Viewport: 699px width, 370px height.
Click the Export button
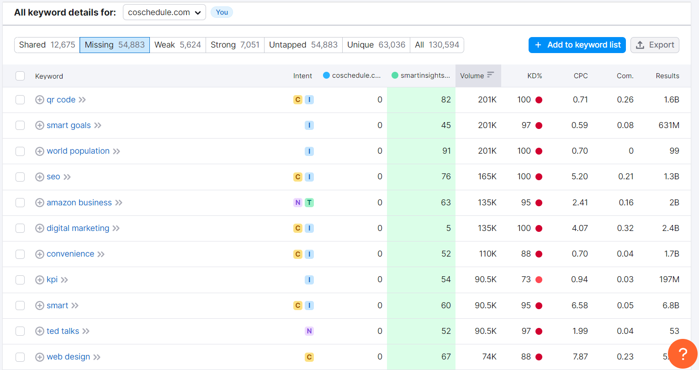[x=655, y=45]
